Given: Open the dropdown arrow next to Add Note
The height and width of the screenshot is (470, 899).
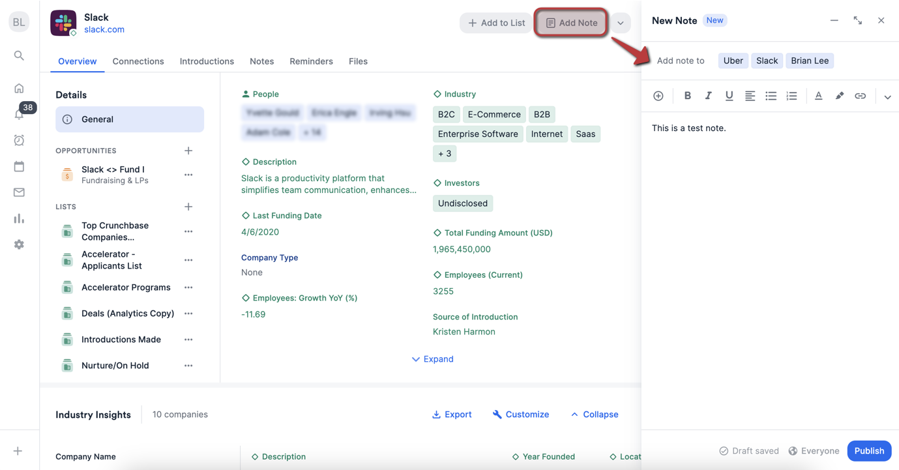Looking at the screenshot, I should [620, 22].
